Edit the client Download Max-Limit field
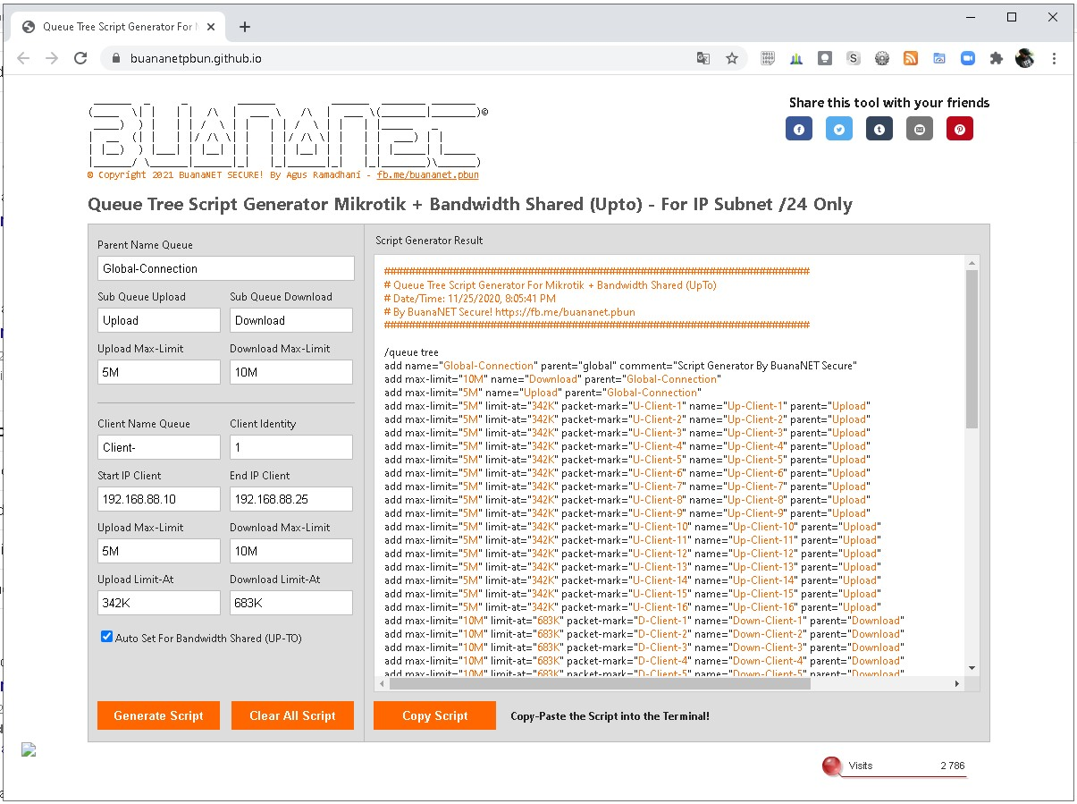This screenshot has width=1077, height=804. (291, 551)
